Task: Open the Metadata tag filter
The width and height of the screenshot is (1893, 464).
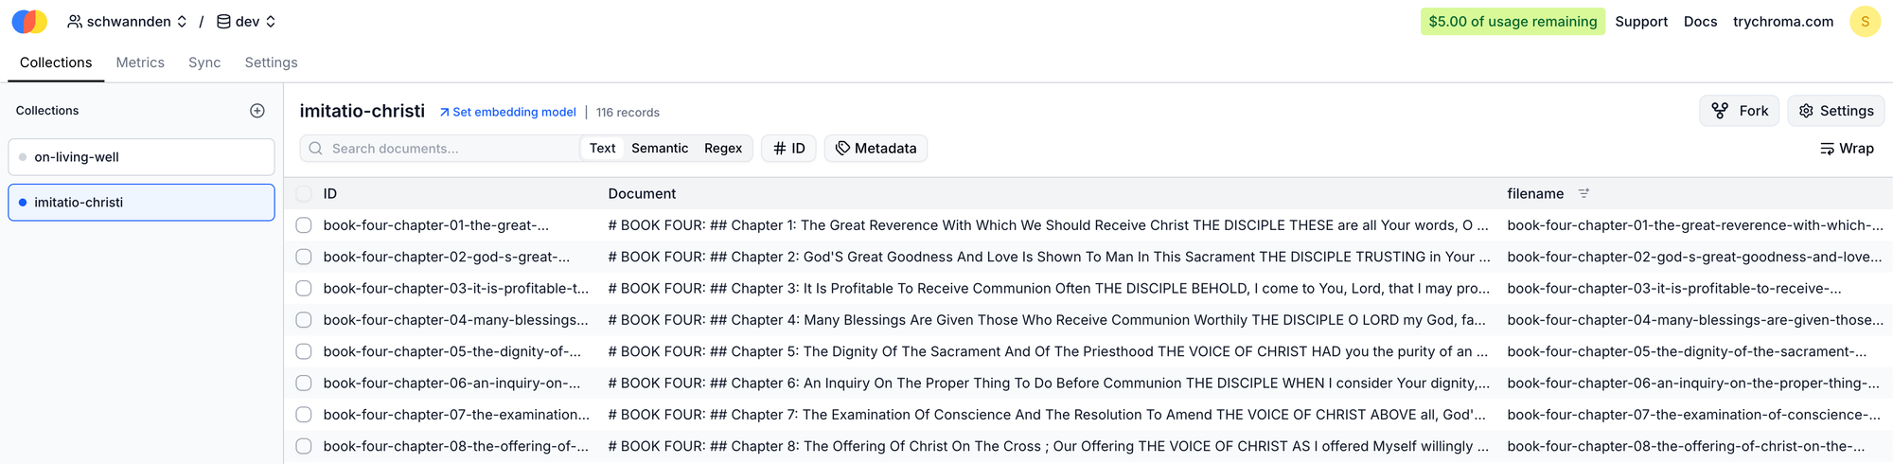Action: click(876, 149)
